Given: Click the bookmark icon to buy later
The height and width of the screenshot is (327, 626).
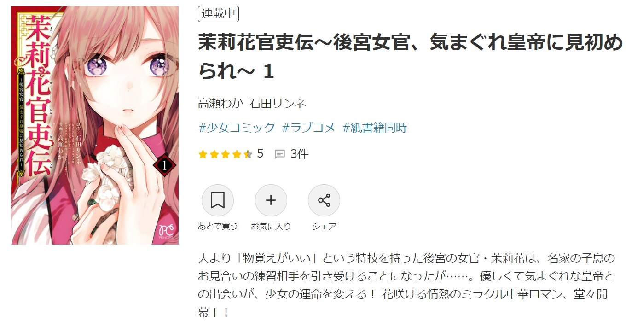Looking at the screenshot, I should [x=218, y=200].
